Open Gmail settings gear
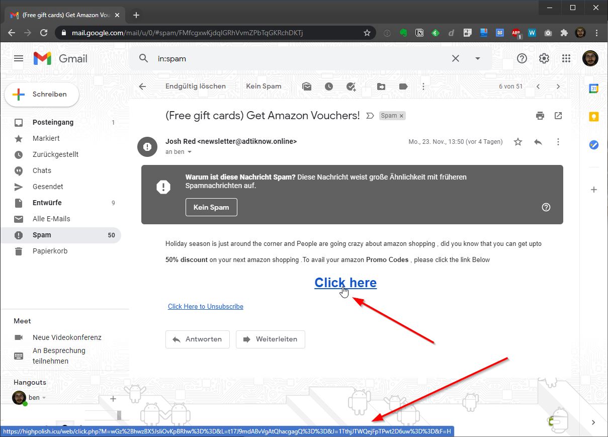The height and width of the screenshot is (437, 608). (x=544, y=58)
